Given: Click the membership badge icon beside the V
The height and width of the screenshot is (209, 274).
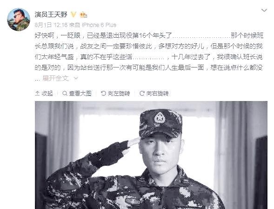Looking at the screenshot, I should click(83, 15).
